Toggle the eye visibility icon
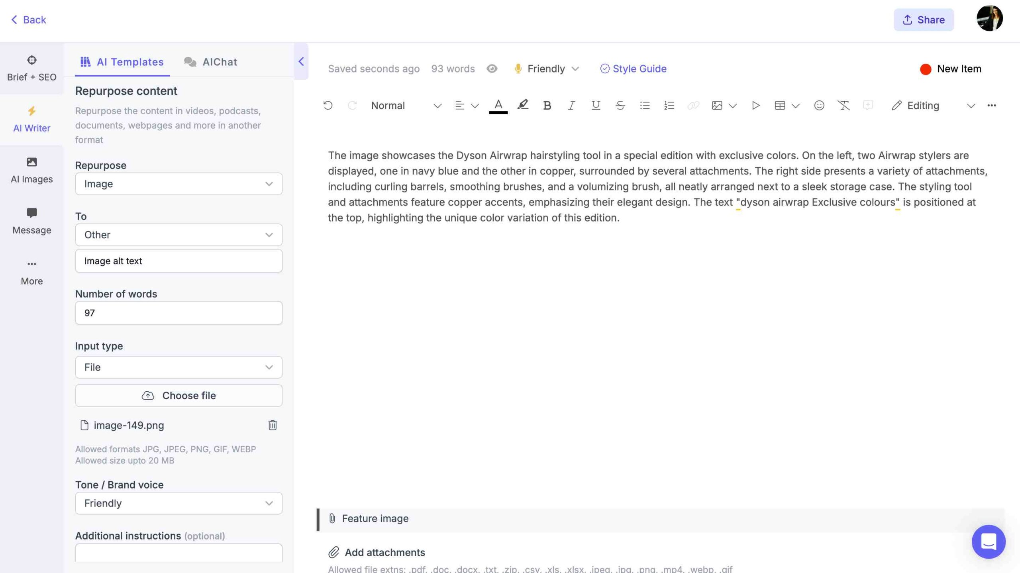The height and width of the screenshot is (573, 1020). (492, 69)
